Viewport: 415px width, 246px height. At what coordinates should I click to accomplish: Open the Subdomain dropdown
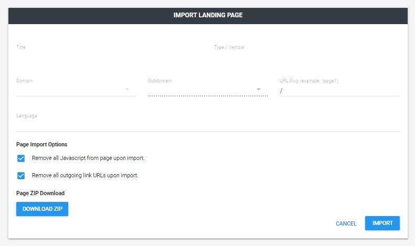(208, 90)
